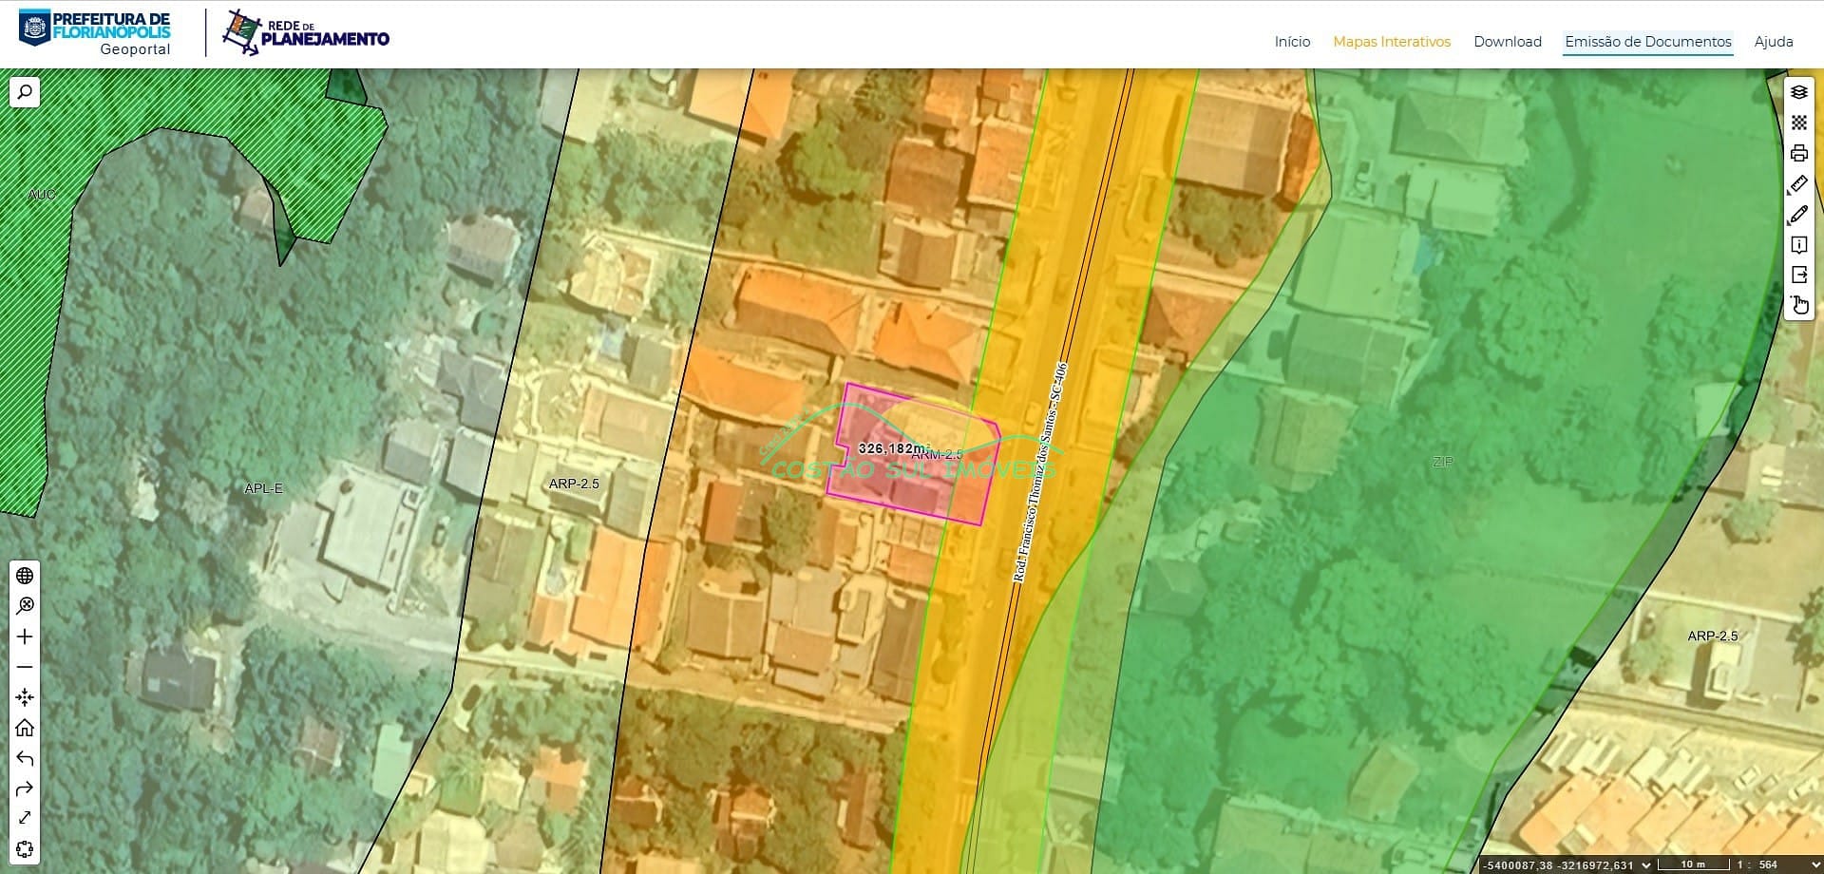Select the pencil drawing tool
This screenshot has height=874, width=1824.
(x=1798, y=215)
